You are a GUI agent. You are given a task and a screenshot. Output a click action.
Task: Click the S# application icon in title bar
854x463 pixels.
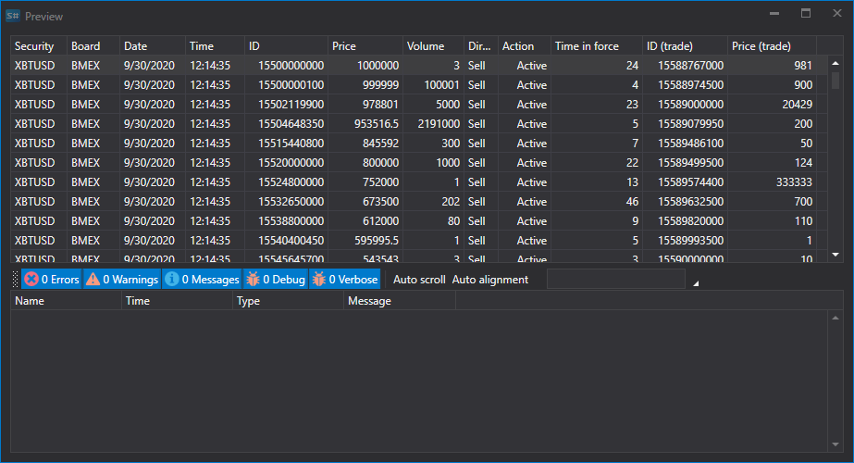tap(13, 16)
